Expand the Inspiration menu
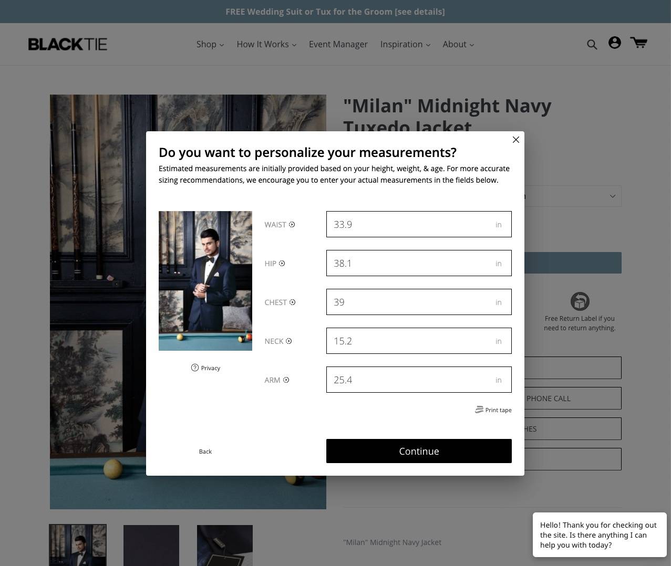Image resolution: width=671 pixels, height=566 pixels. click(x=405, y=45)
